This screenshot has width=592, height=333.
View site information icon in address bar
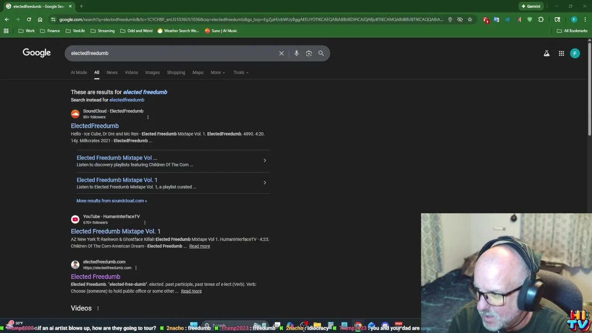click(53, 19)
